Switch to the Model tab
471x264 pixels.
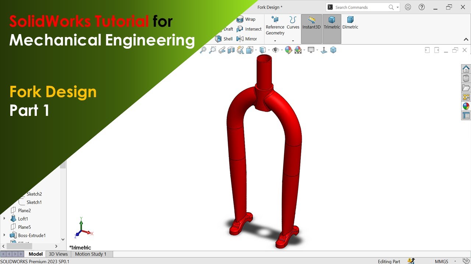[36, 254]
